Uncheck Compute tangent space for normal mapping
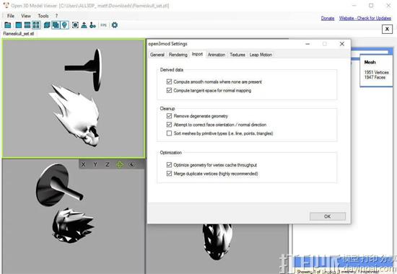Screen dimensions: 397x274 [x=169, y=90]
